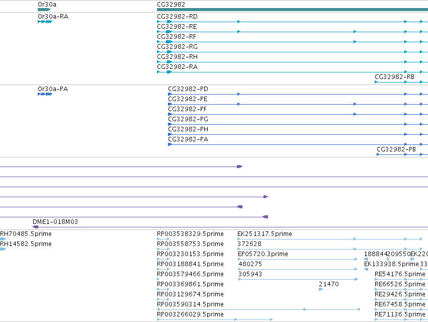The height and width of the screenshot is (322, 428).
Task: Click the DME1-018M03 clone label
Action: pos(55,222)
